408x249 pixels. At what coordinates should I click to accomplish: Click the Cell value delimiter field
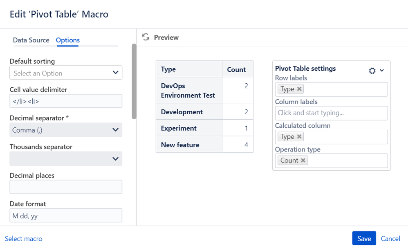point(66,101)
